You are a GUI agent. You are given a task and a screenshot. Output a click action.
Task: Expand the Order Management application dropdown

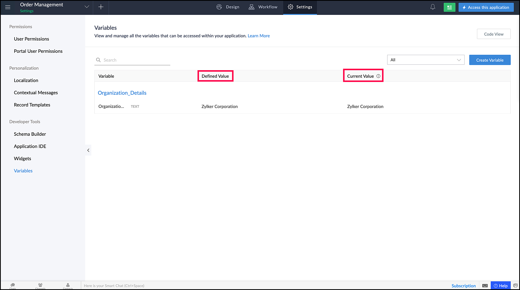coord(87,7)
